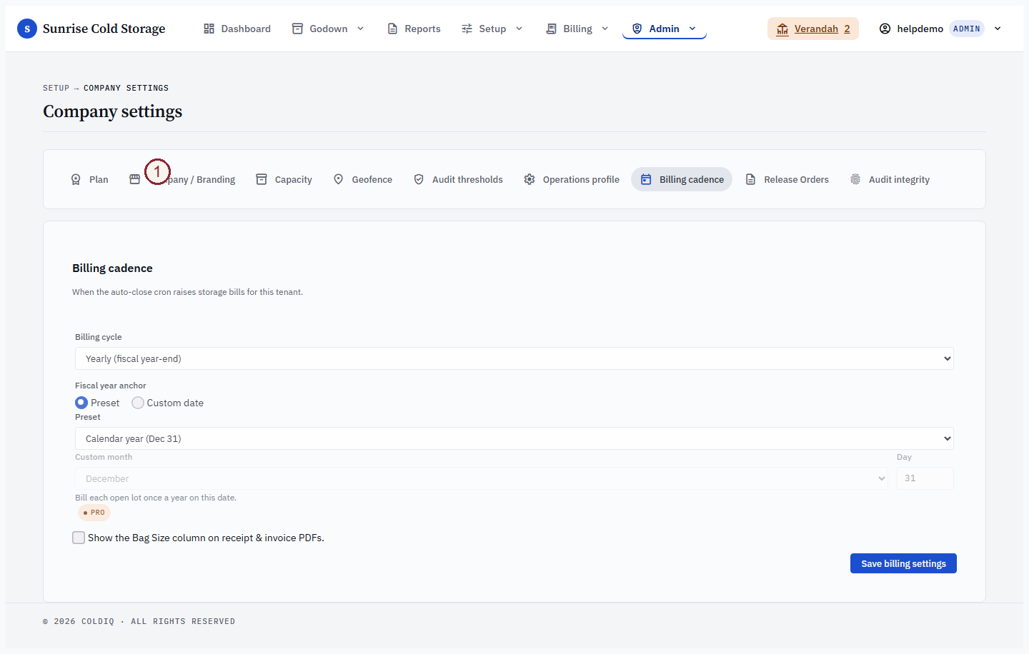Click the helpdemo username text
This screenshot has width=1029, height=654.
(920, 29)
